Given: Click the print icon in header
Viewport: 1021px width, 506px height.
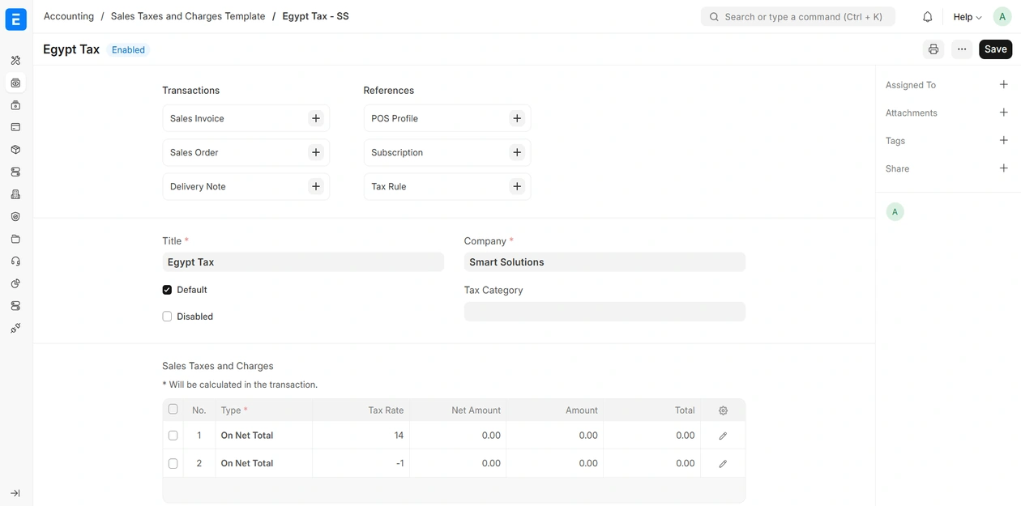Looking at the screenshot, I should click(933, 49).
